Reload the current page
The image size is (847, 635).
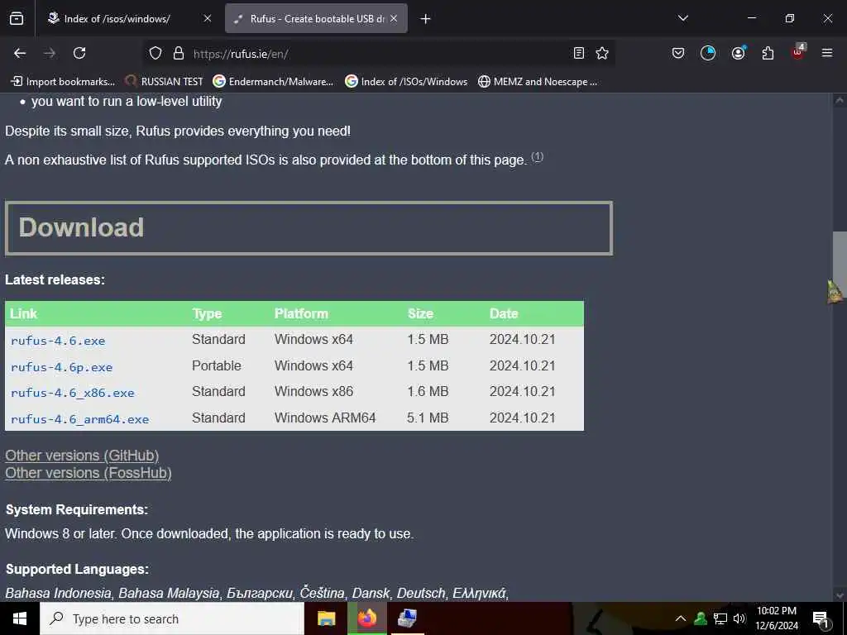pos(79,53)
